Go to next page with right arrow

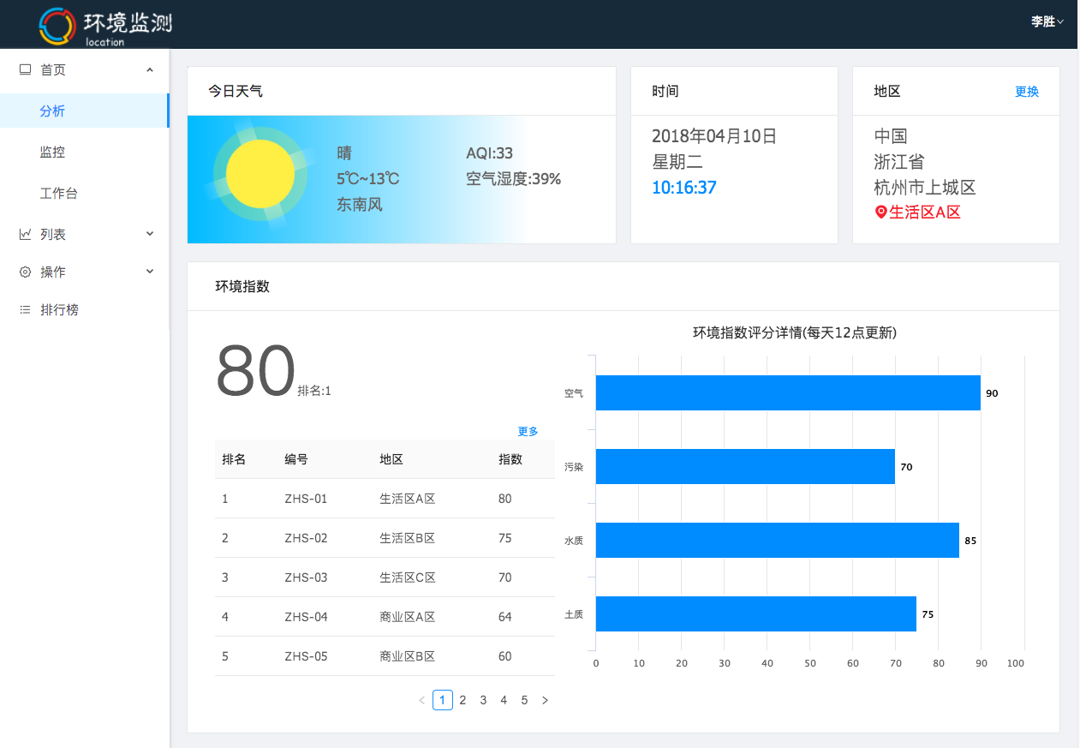click(545, 700)
